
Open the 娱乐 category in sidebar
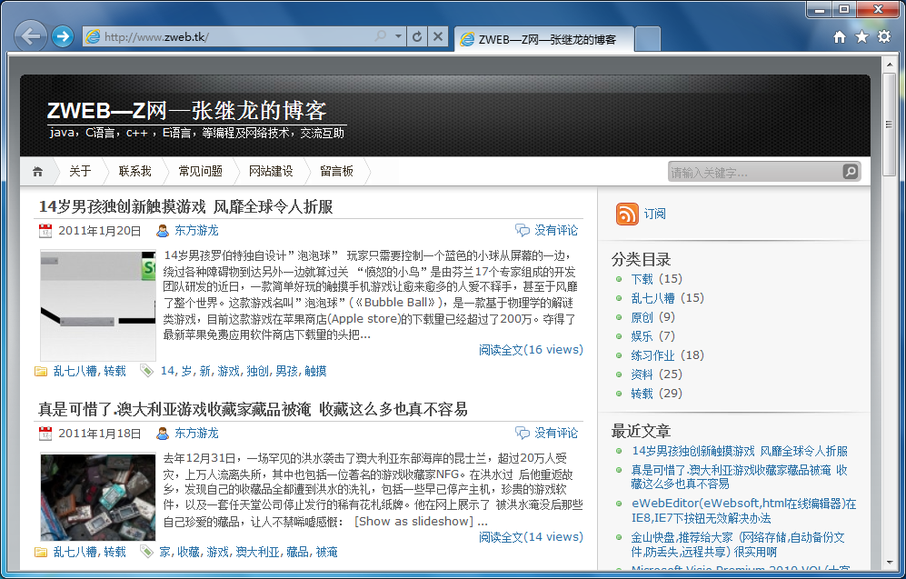[642, 336]
